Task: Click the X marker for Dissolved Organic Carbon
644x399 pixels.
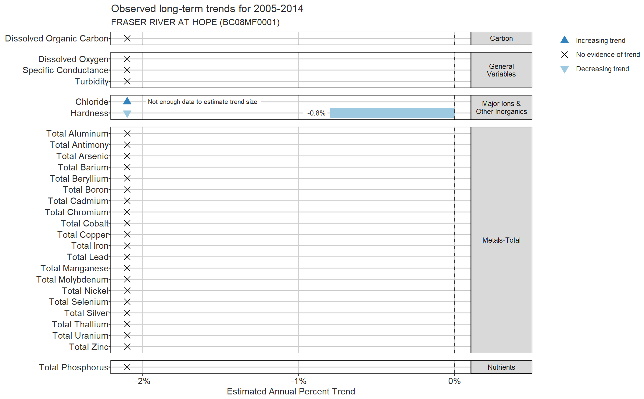Action: (127, 38)
